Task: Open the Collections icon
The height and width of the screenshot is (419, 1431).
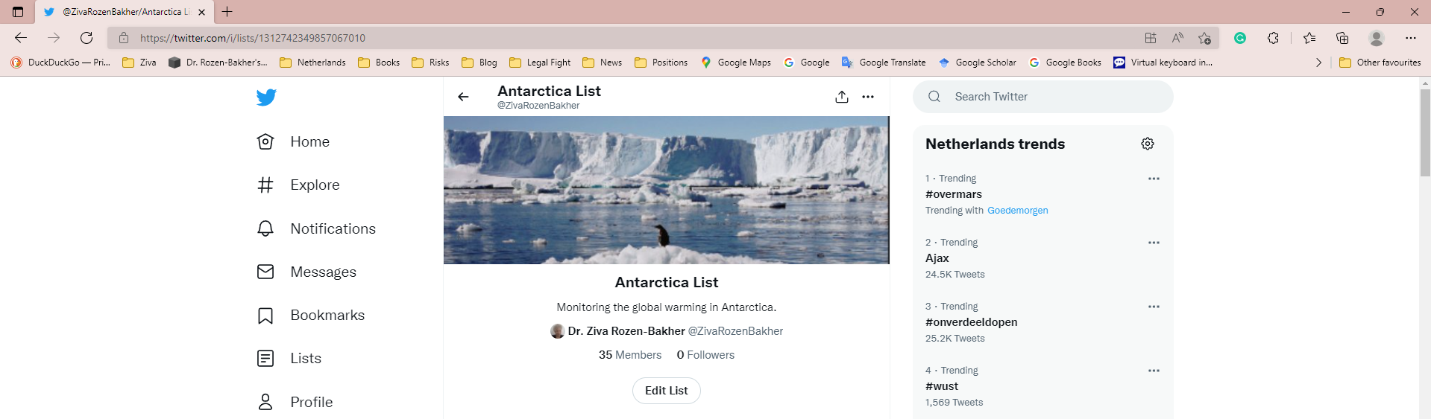Action: click(x=1342, y=38)
